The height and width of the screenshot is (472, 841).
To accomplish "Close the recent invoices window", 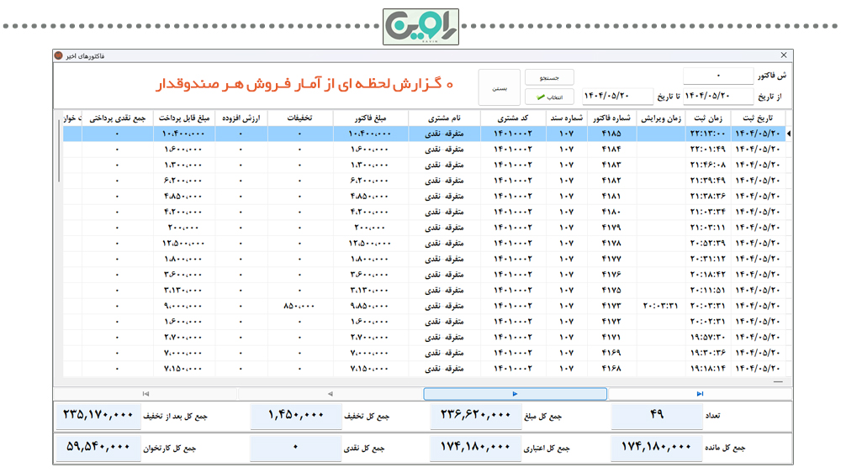I will pos(784,55).
